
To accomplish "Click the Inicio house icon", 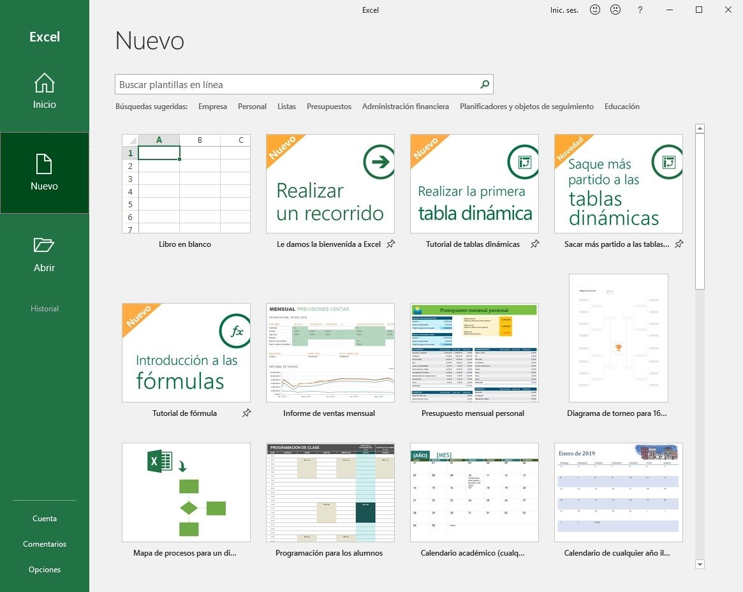I will (x=45, y=83).
